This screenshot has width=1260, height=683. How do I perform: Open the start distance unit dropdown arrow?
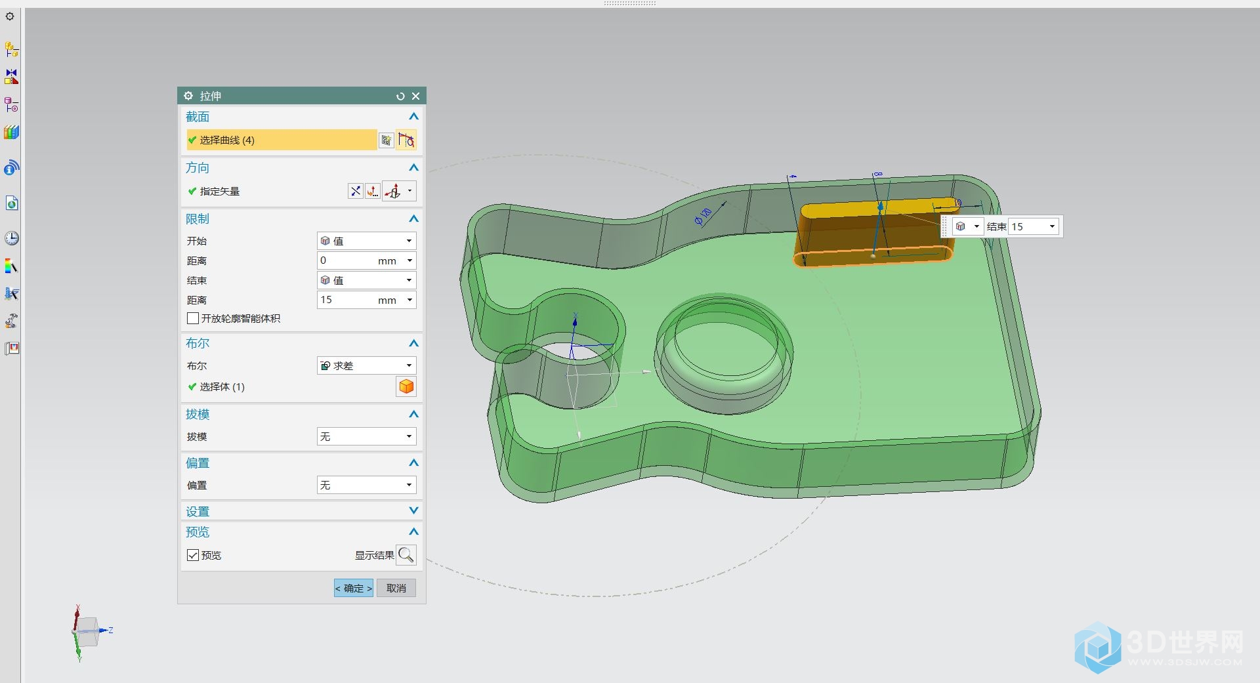pyautogui.click(x=409, y=260)
